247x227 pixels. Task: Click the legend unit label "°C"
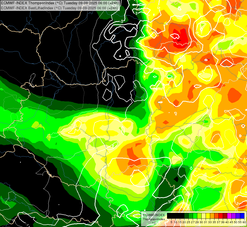(x=154, y=223)
